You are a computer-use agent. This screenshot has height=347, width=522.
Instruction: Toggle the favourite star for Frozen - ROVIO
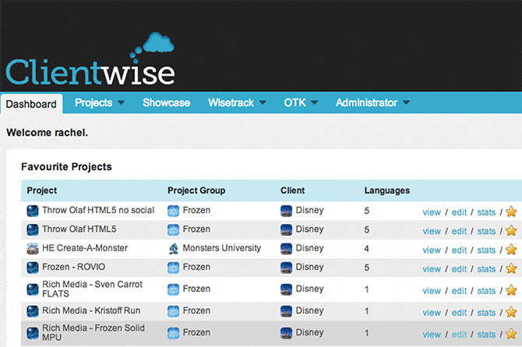pos(511,269)
